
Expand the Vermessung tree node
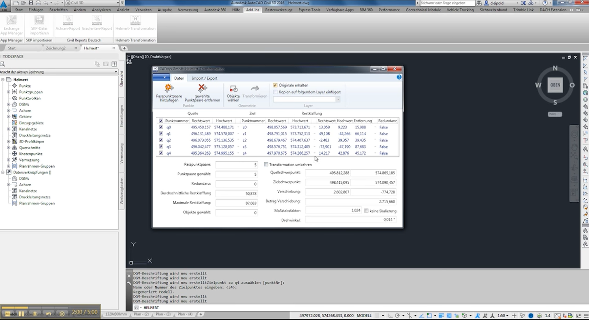pos(8,160)
